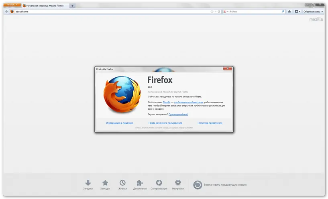Open Права конечного пользователя link
328x199 pixels.
click(165, 123)
